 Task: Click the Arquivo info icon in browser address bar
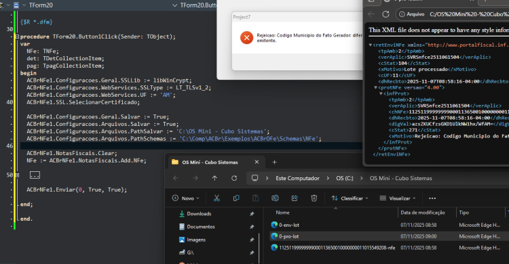402,14
